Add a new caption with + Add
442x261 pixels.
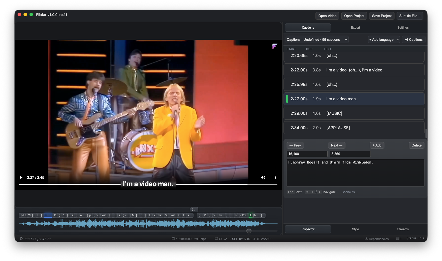(x=377, y=145)
